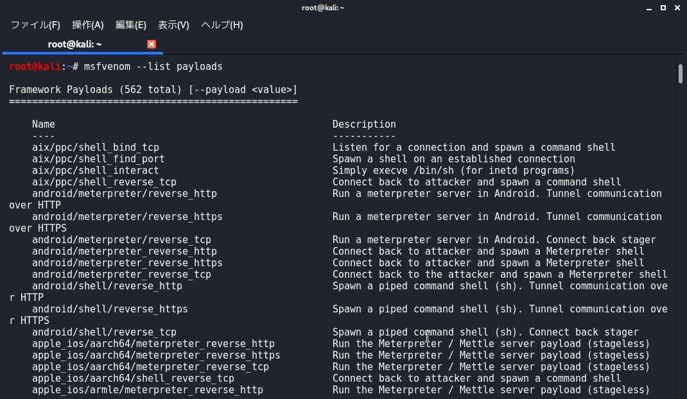Select android/shell/reverse_https payload name
Viewport: 687px width, 399px height.
pyautogui.click(x=110, y=309)
